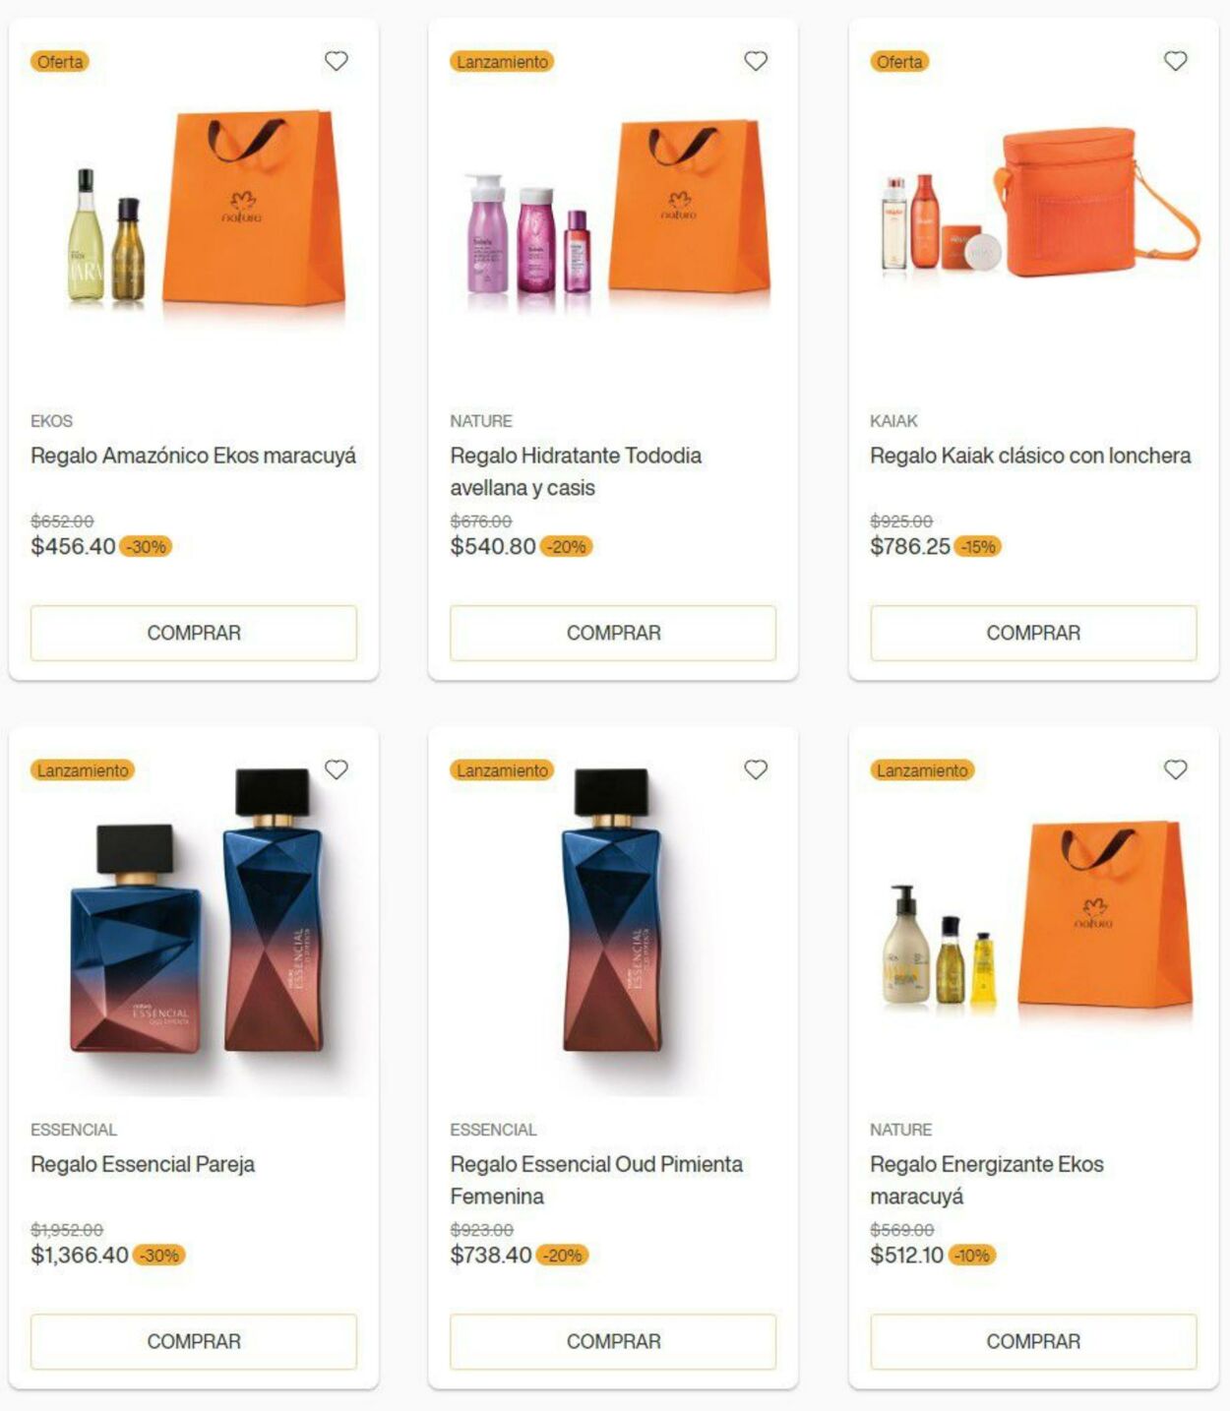Buy Regalo Essencial Pareja with COMPRAR button

(194, 1341)
